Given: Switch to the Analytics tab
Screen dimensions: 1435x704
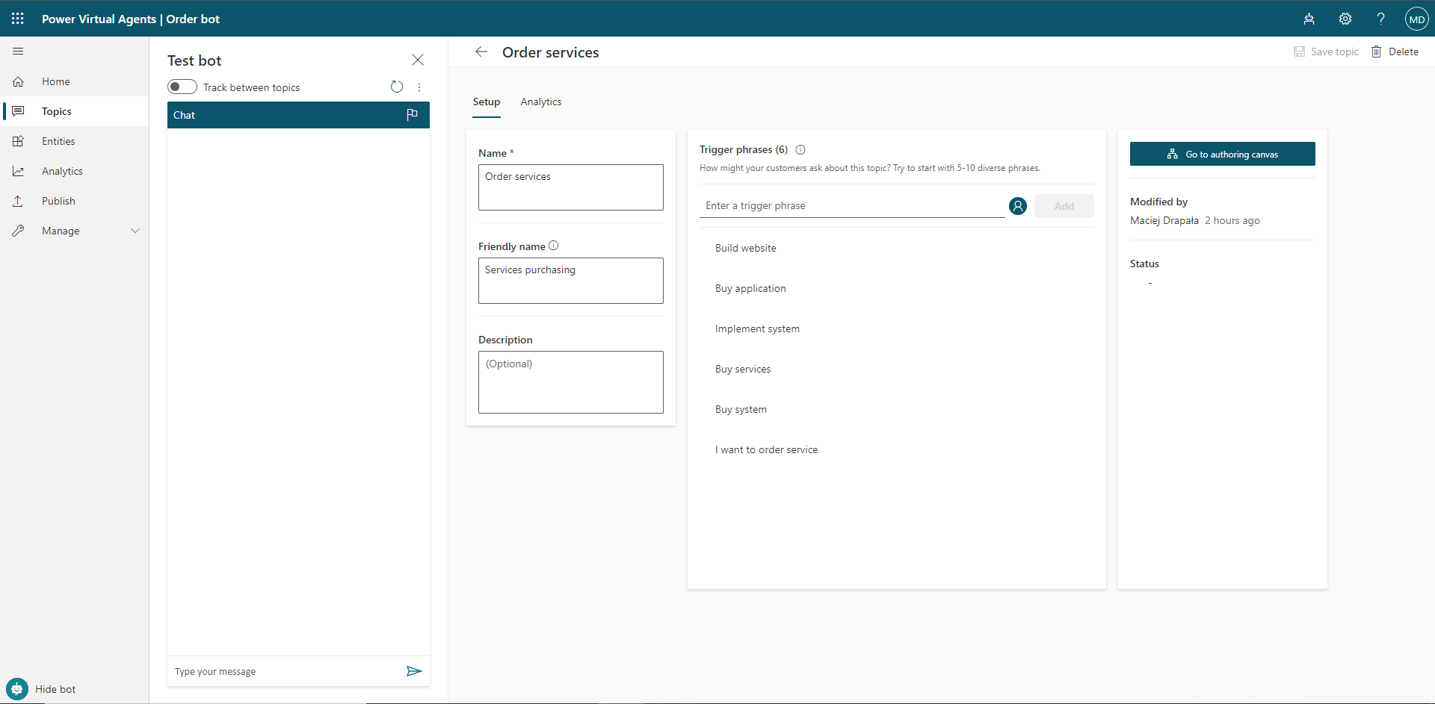Looking at the screenshot, I should [540, 102].
